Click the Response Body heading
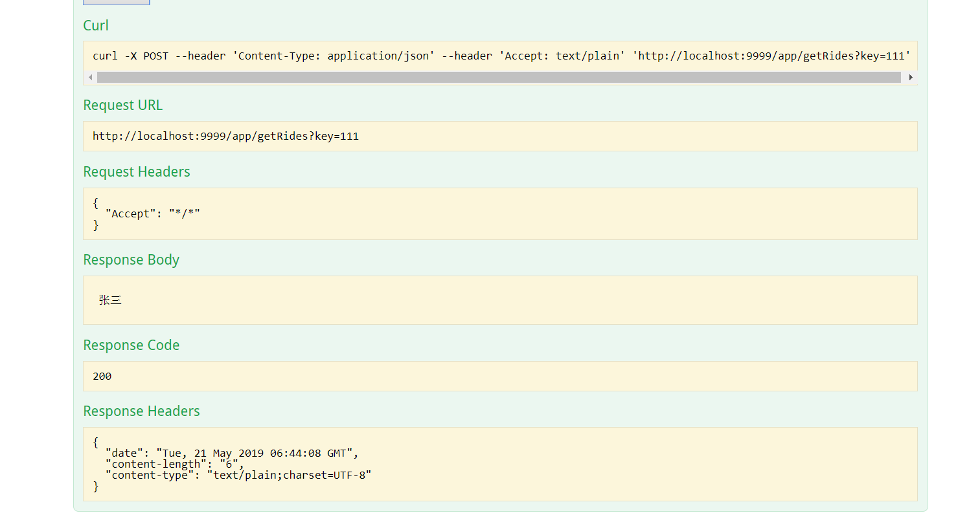Viewport: 969px width, 513px height. (x=131, y=259)
